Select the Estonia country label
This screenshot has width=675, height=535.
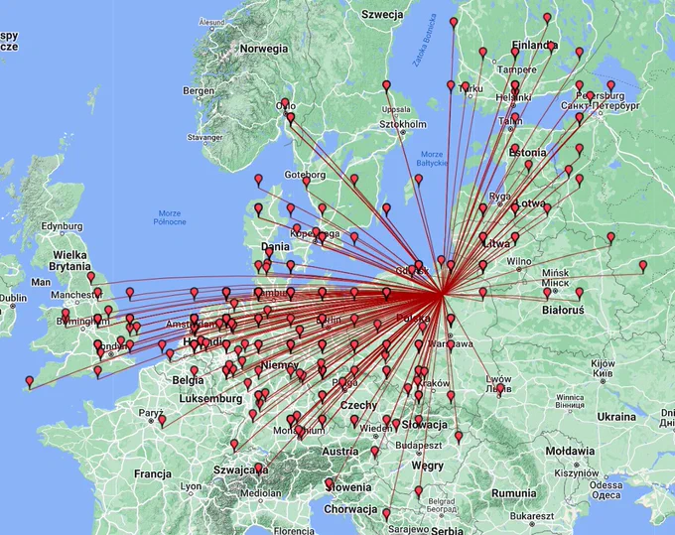[x=527, y=153]
